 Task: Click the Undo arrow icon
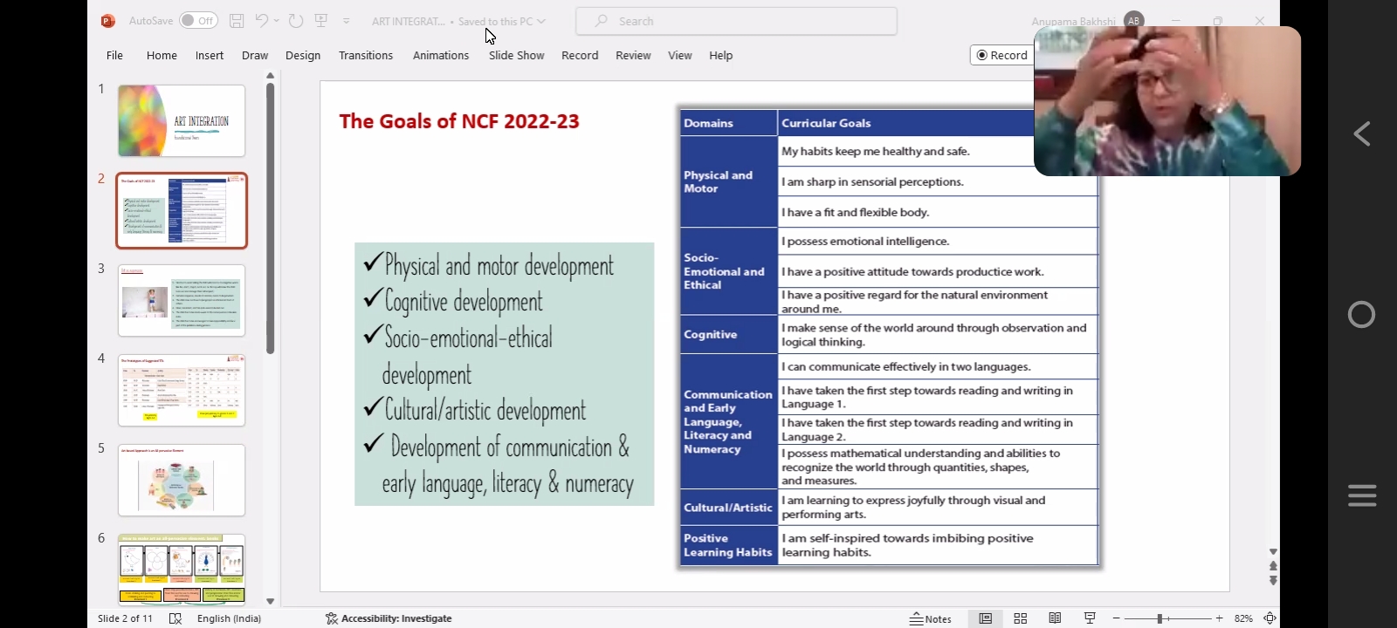262,20
